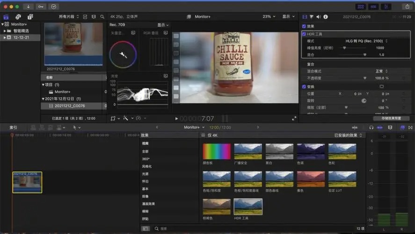The image size is (415, 234).
Task: Toggle the effects browser icon
Action: pyautogui.click(x=402, y=128)
